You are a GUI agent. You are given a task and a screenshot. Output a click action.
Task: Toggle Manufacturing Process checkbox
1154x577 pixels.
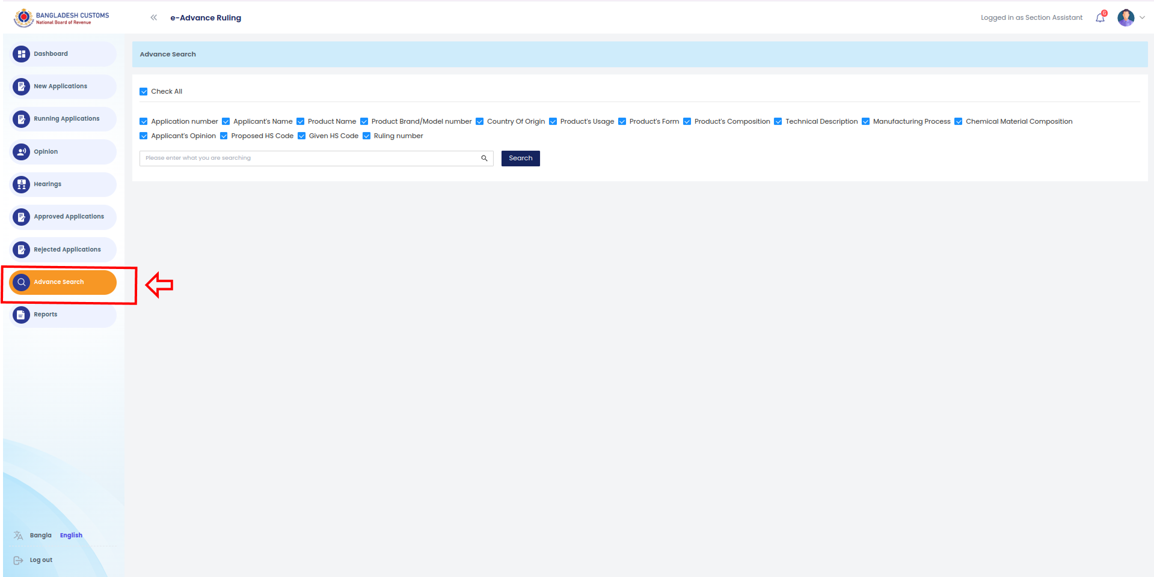866,122
